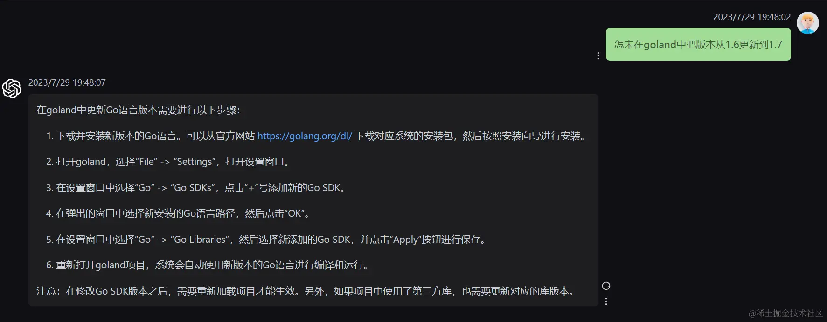The width and height of the screenshot is (827, 322).
Task: Click the regenerate icon beside the assistant reply
Action: 606,286
